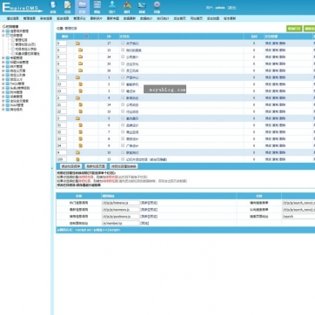
Task: Click the 终极栏目属性转换 button
Action: click(x=124, y=166)
